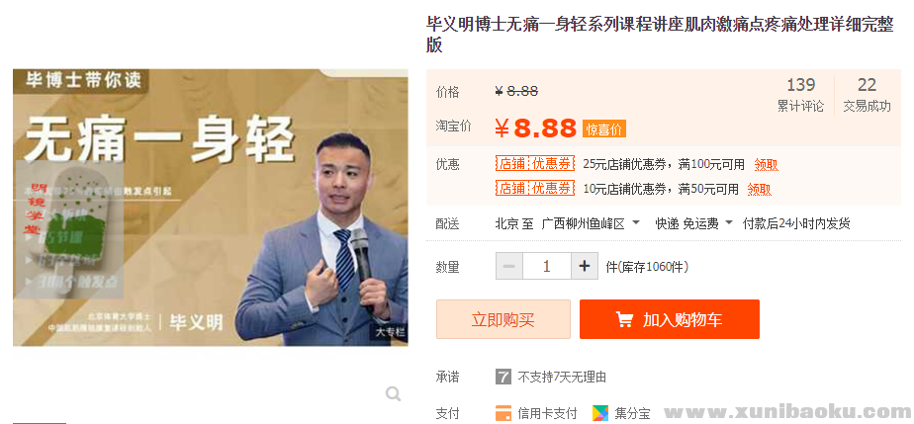Claim the 25元 store coupon via 领取
This screenshot has width=914, height=424.
[766, 165]
